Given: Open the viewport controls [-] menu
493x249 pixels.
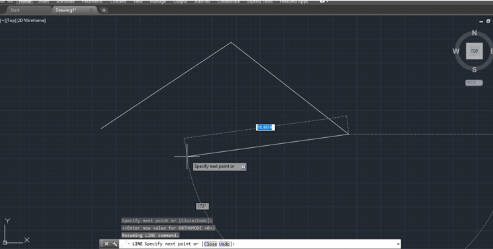Looking at the screenshot, I should pos(2,20).
